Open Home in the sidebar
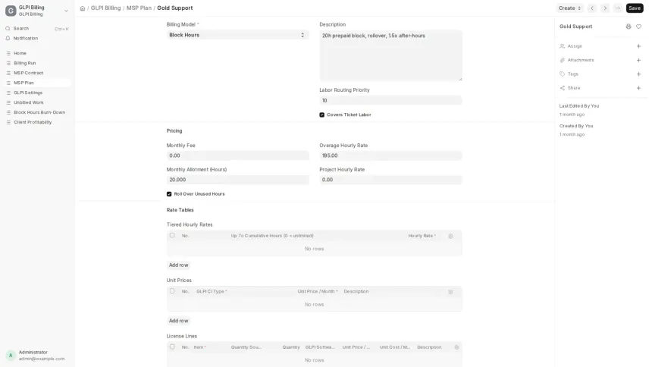 [x=37, y=53]
